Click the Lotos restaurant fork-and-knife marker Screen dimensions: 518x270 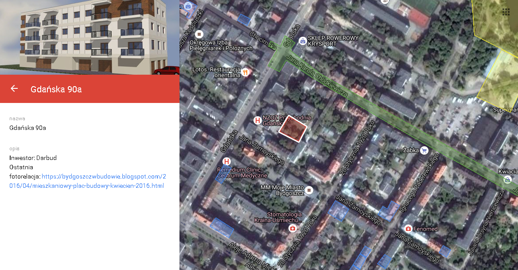tap(245, 72)
